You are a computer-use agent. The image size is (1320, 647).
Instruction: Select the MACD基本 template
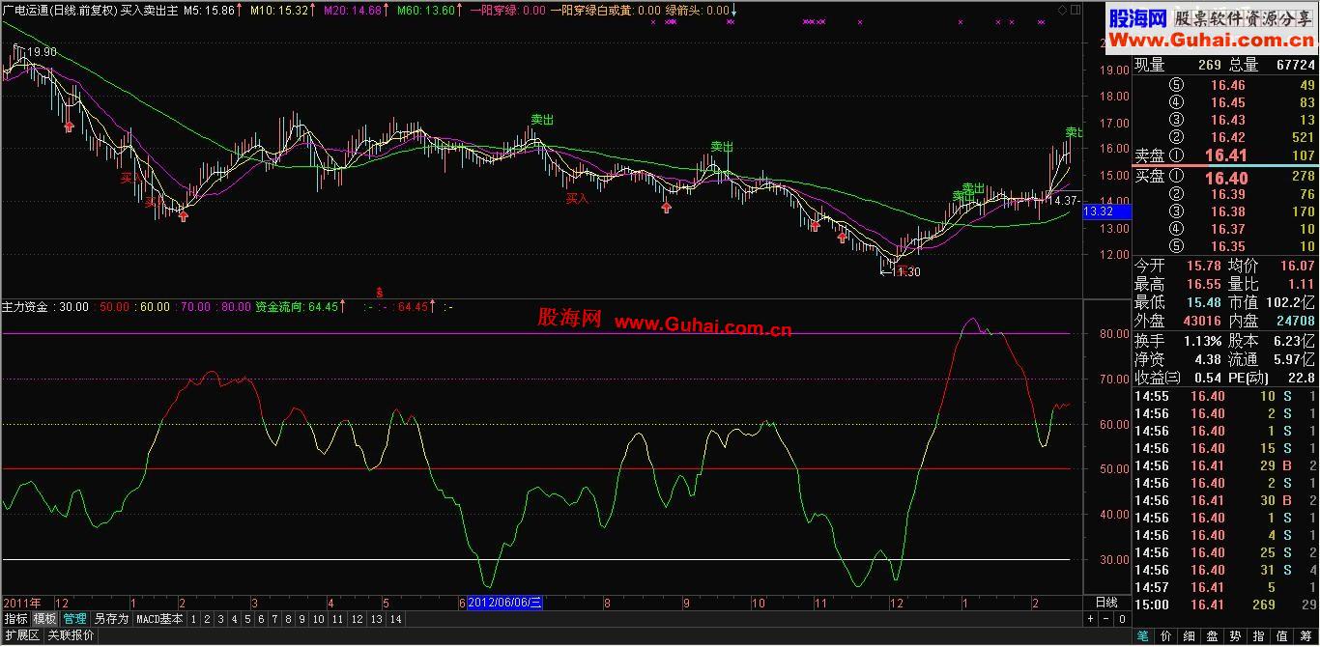click(159, 619)
